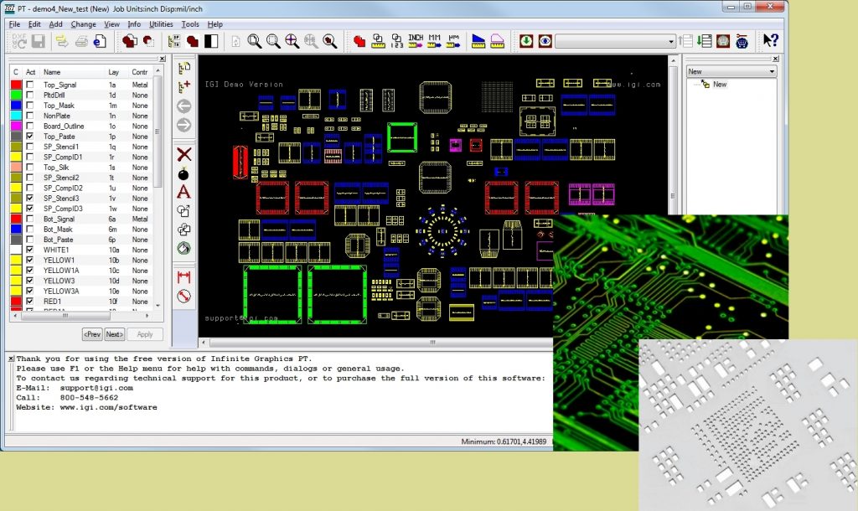Open context help arrow-question icon
Image resolution: width=858 pixels, height=511 pixels.
(x=770, y=40)
